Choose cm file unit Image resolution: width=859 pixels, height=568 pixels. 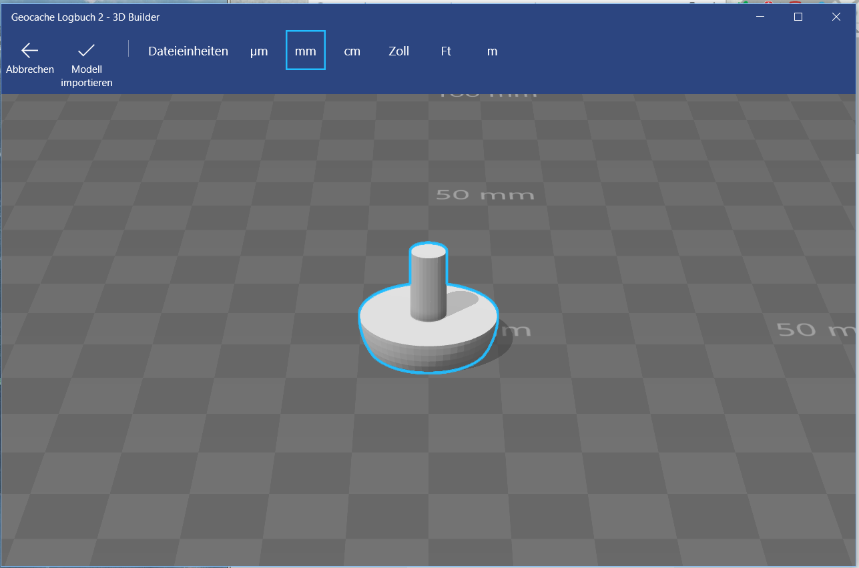click(x=352, y=51)
